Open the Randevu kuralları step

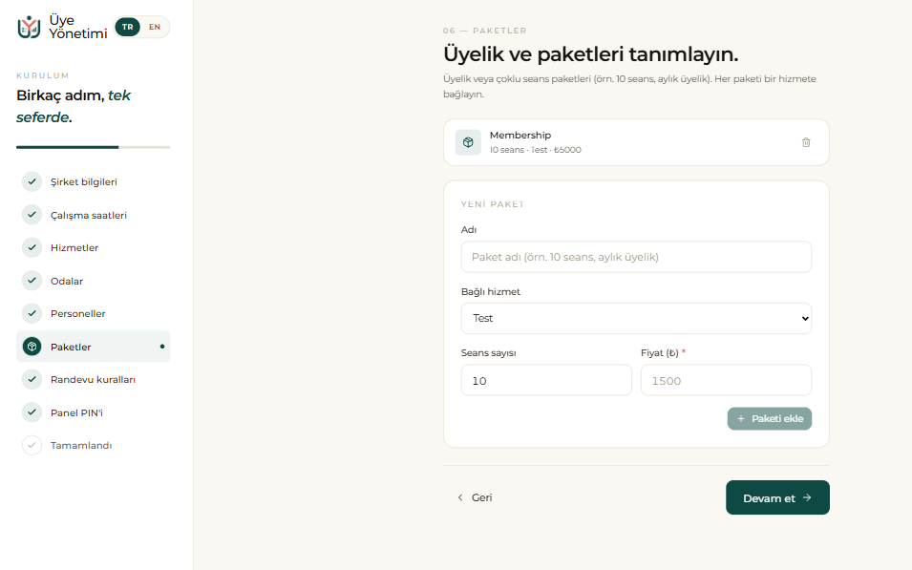[x=93, y=379]
